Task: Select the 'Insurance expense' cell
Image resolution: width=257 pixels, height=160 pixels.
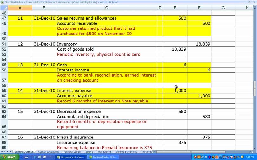Action: click(107, 142)
